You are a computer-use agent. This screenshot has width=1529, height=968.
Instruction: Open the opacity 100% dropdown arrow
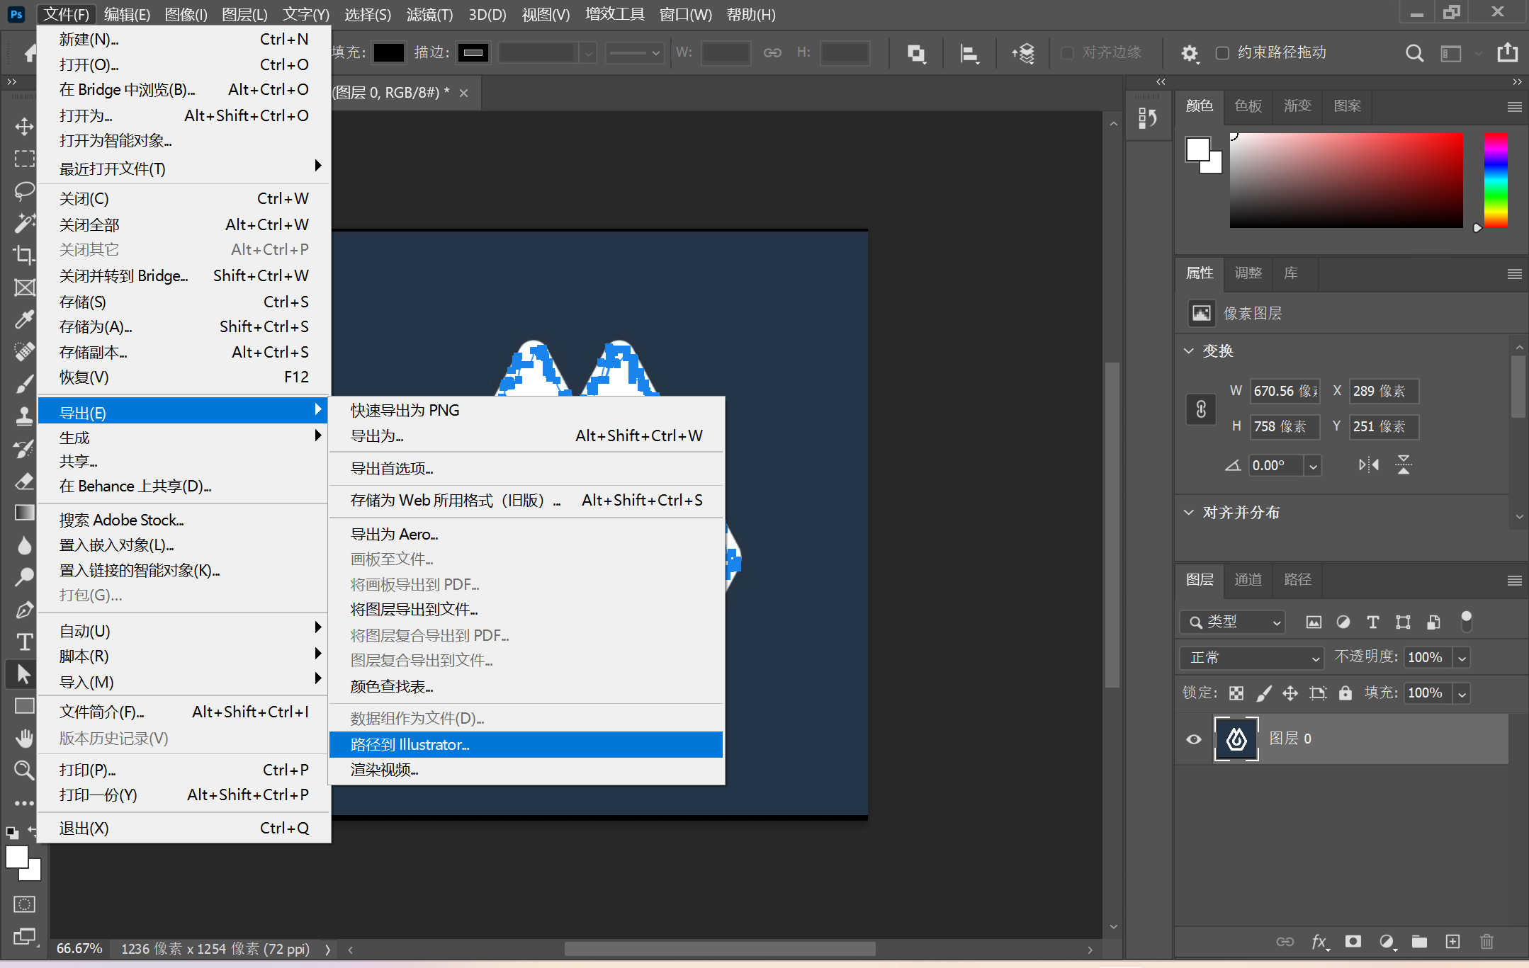[1462, 658]
